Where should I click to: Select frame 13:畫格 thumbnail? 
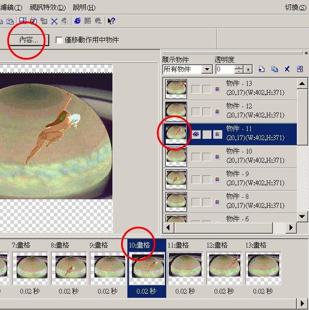(263, 268)
